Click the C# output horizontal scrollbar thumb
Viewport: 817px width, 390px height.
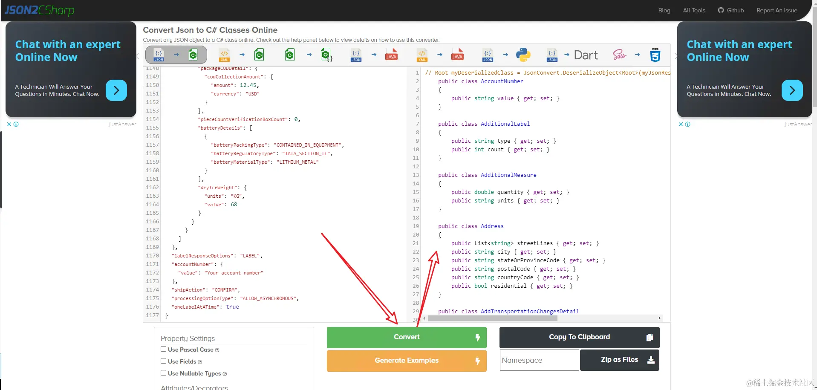(x=492, y=318)
